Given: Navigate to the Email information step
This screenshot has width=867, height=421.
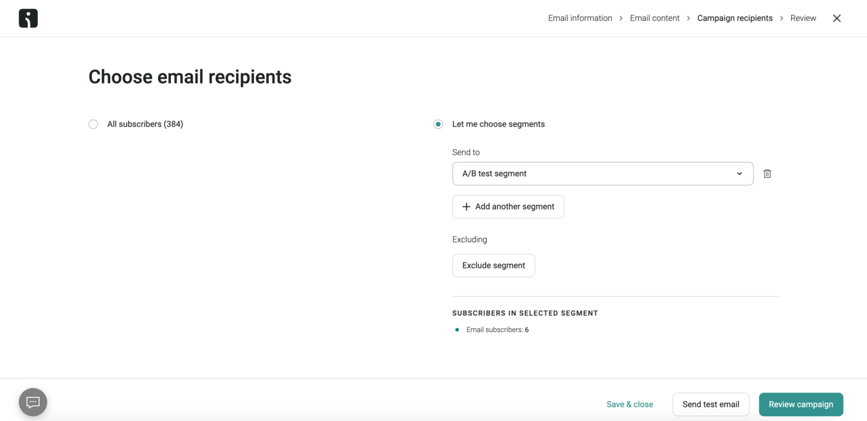Looking at the screenshot, I should (x=580, y=18).
